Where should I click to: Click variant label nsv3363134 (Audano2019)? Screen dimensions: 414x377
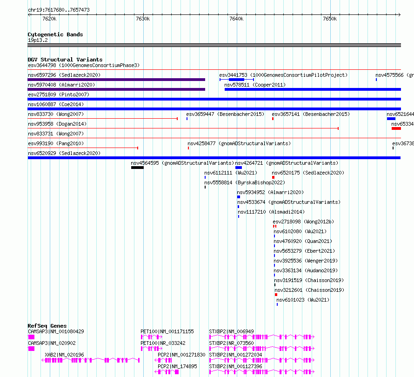click(x=306, y=270)
